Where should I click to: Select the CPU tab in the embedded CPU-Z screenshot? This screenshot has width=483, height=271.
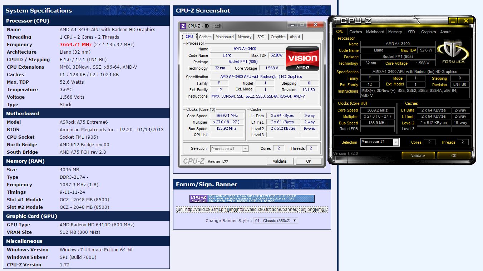(189, 36)
